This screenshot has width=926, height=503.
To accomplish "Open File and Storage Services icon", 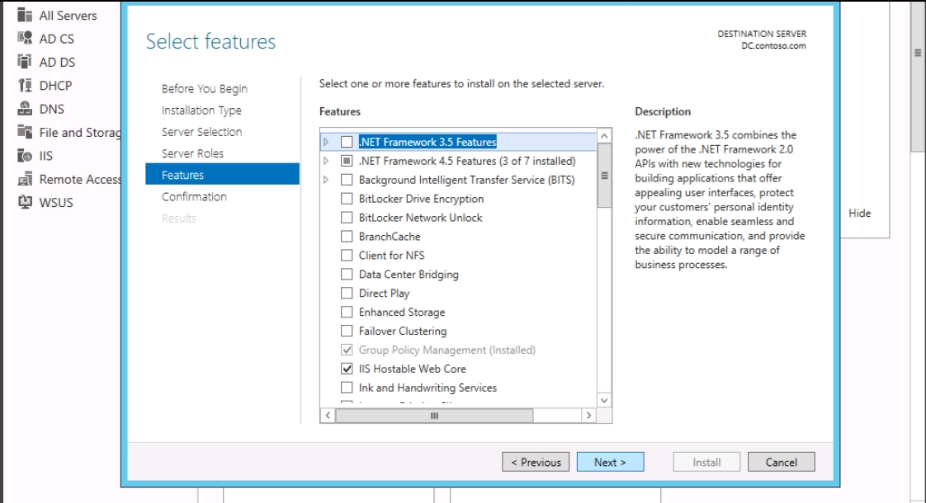I will point(25,132).
